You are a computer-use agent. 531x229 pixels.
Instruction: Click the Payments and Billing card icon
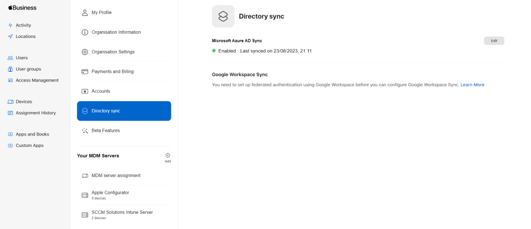click(x=85, y=72)
